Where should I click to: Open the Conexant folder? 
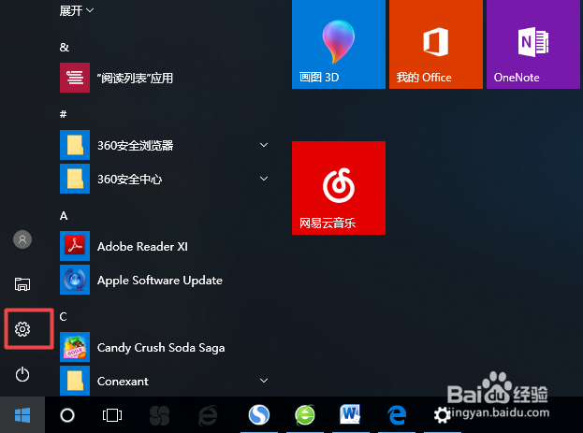[x=164, y=381]
